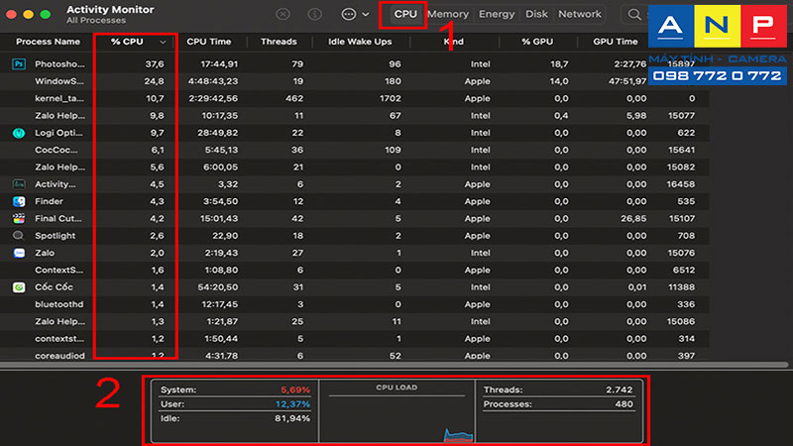Select the ContextS... process row
Image resolution: width=793 pixels, height=446 pixels.
[354, 270]
